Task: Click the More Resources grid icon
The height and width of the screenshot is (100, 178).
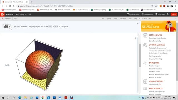Action: coord(145,89)
